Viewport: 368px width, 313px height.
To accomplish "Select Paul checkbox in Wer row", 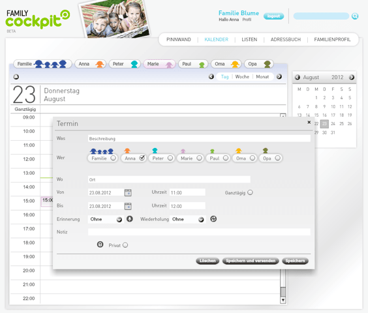I will click(x=226, y=158).
